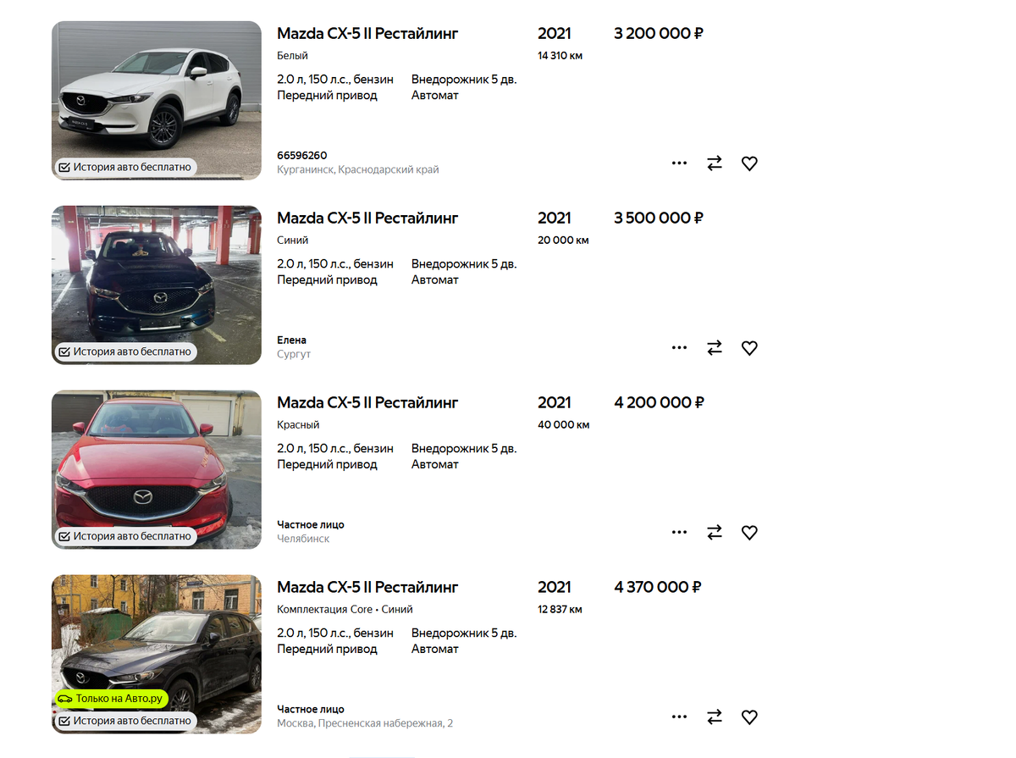Add Сургут listing to comparison

pos(715,348)
